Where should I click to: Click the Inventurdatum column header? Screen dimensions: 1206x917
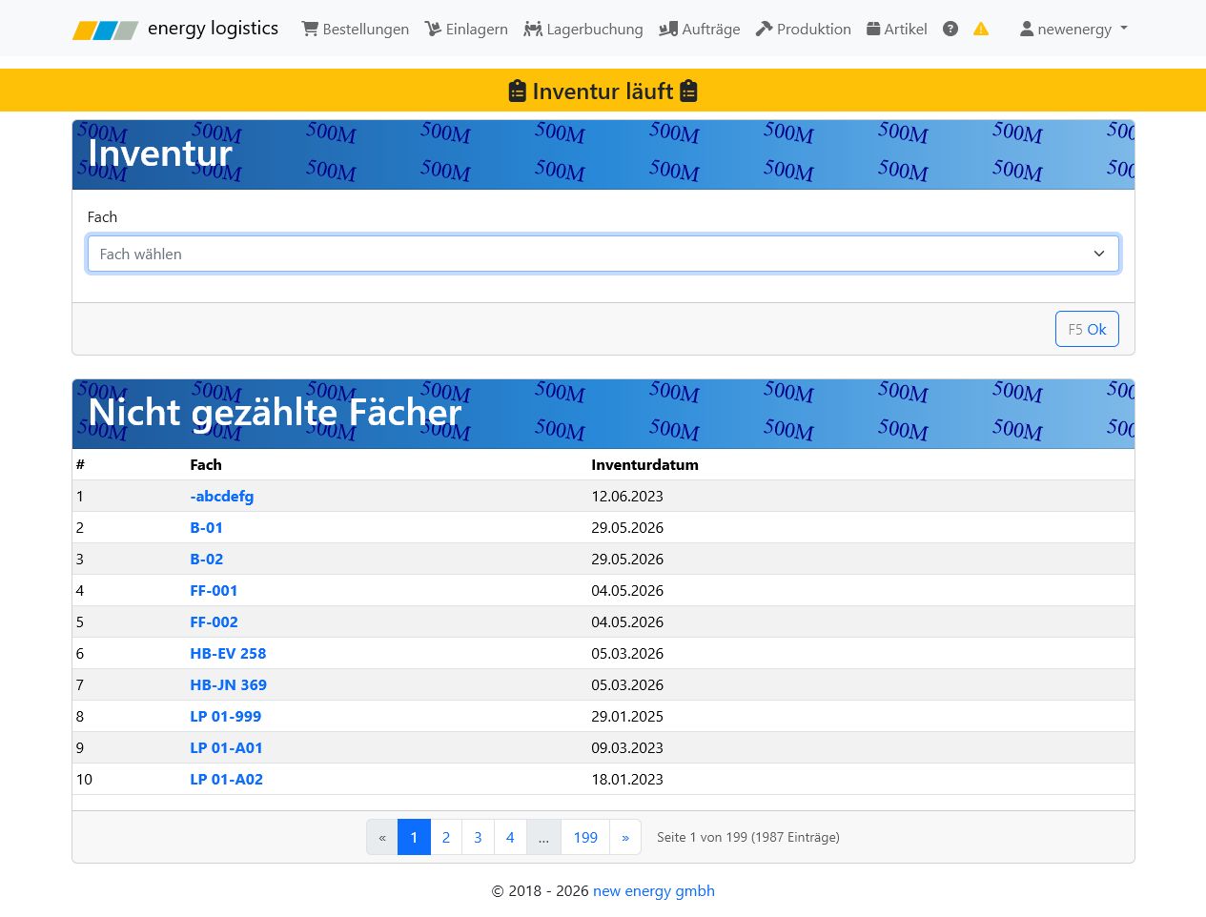coord(644,464)
